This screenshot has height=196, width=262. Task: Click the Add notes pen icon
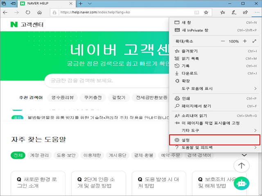[x=234, y=12]
